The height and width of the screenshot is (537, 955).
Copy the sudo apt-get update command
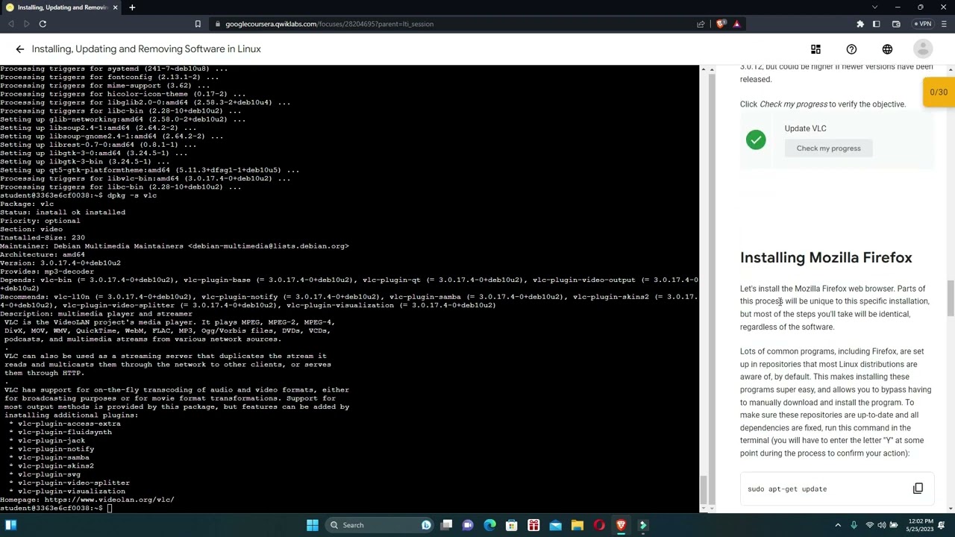coord(918,489)
